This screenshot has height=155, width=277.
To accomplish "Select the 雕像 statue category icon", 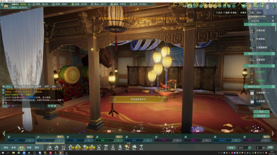I will click(x=113, y=147).
